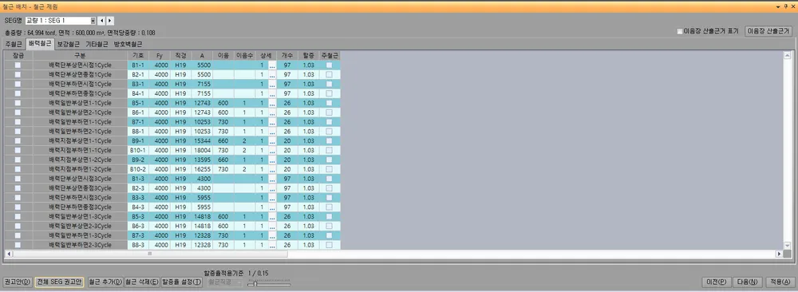798x292 pixels.
Task: Select 이음 cell 660 in B9-2 row
Action: pyautogui.click(x=223, y=160)
